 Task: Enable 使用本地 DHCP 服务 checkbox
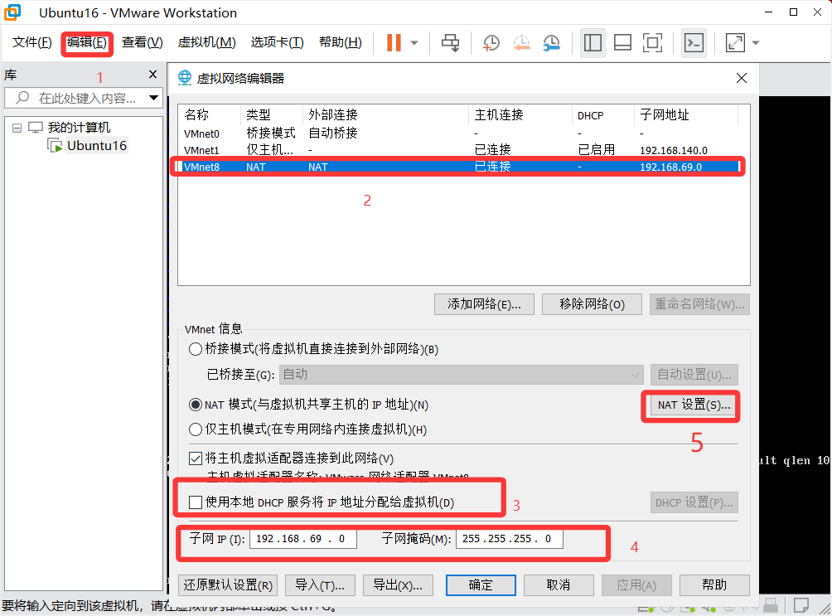click(196, 502)
